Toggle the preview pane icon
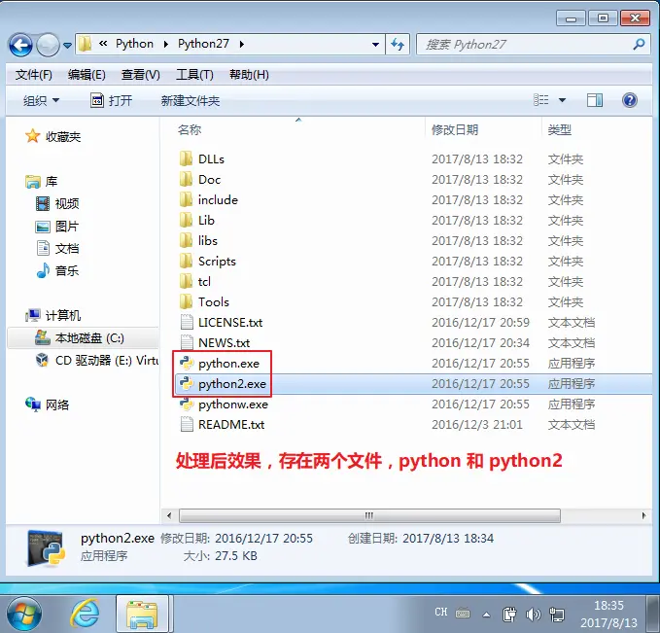 (x=594, y=100)
